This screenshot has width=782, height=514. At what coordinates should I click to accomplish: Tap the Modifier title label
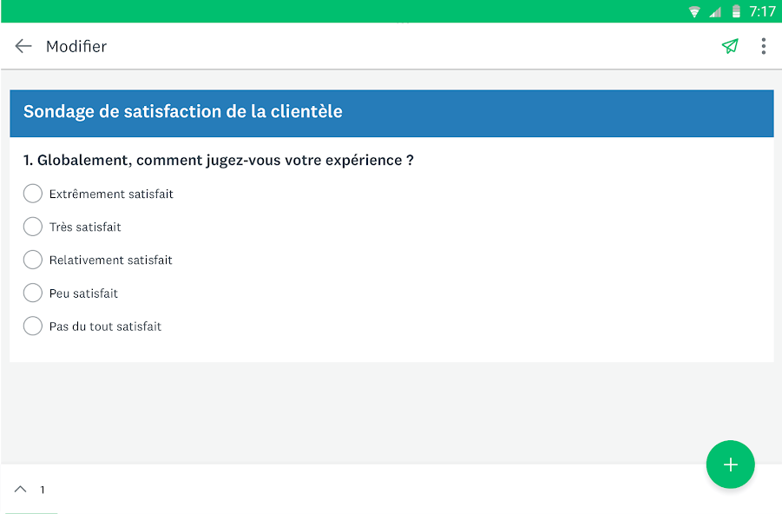76,46
